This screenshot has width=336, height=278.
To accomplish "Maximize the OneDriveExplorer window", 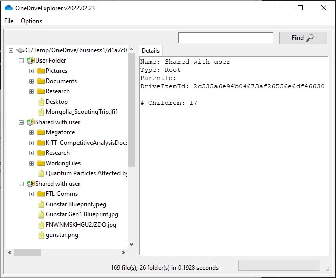I will pos(300,8).
